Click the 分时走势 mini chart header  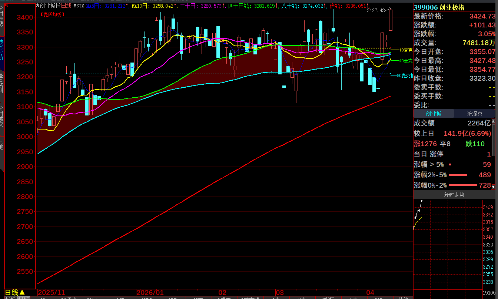point(454,195)
